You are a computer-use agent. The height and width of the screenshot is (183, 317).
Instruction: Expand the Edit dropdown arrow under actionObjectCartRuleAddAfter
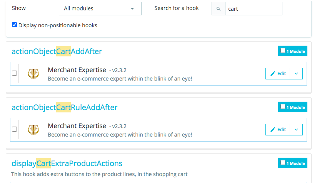[x=296, y=130]
